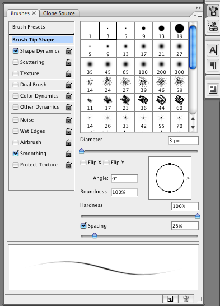The width and height of the screenshot is (220, 306).
Task: Click the Spacing slider handle
Action: (x=95, y=235)
